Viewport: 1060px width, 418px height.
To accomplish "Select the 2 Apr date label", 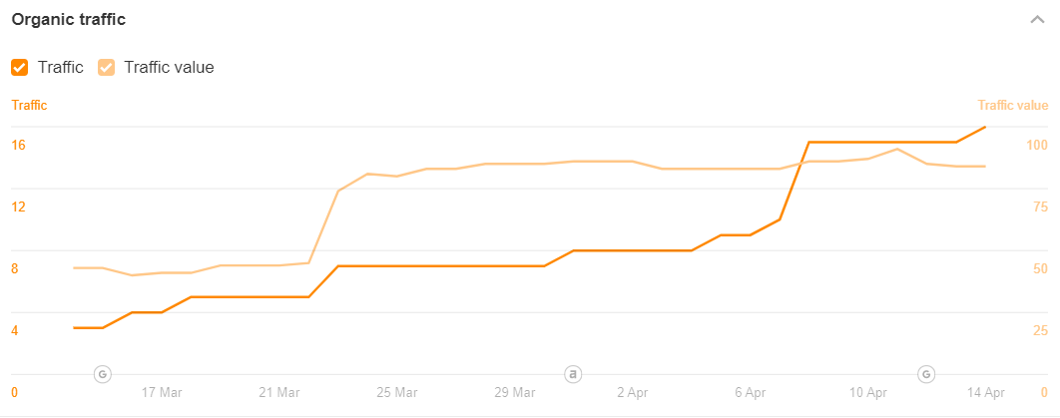I will pyautogui.click(x=633, y=392).
